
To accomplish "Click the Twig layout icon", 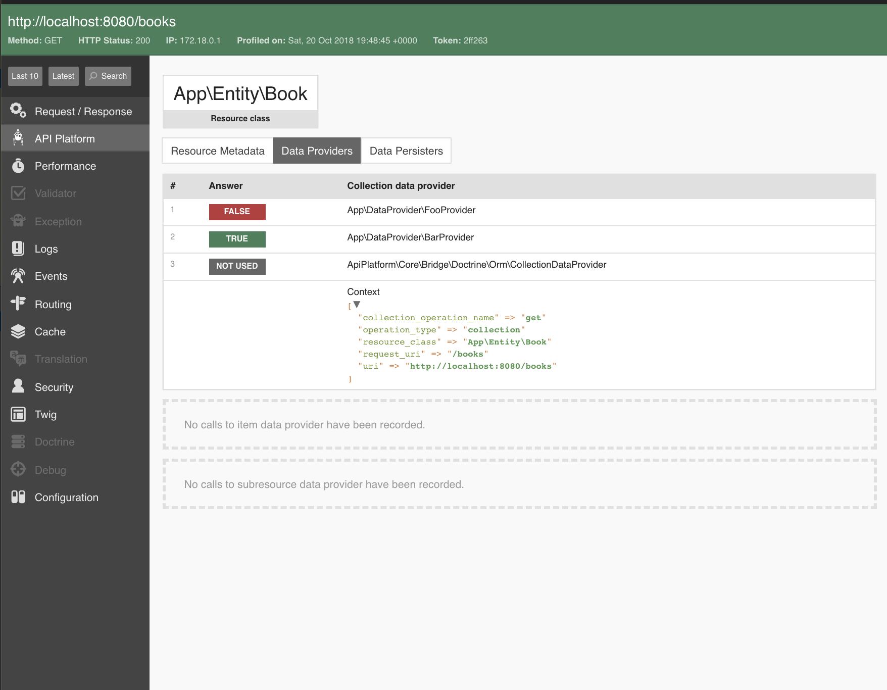I will (x=18, y=414).
